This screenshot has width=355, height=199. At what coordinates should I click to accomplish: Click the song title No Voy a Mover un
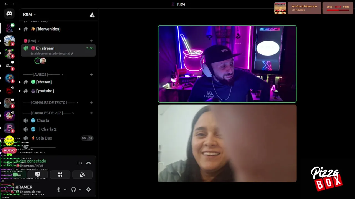point(304,6)
